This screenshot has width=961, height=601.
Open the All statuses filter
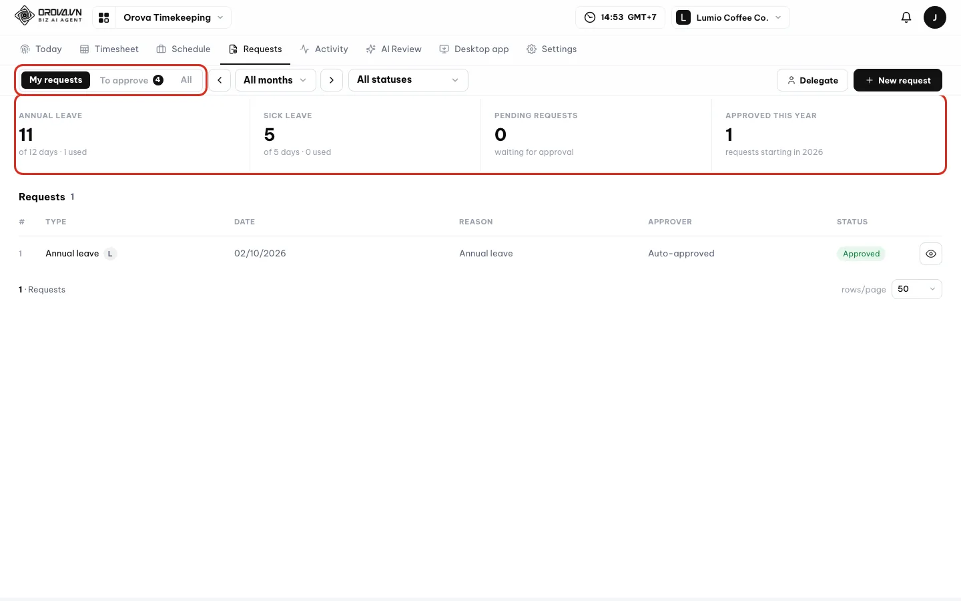point(408,80)
